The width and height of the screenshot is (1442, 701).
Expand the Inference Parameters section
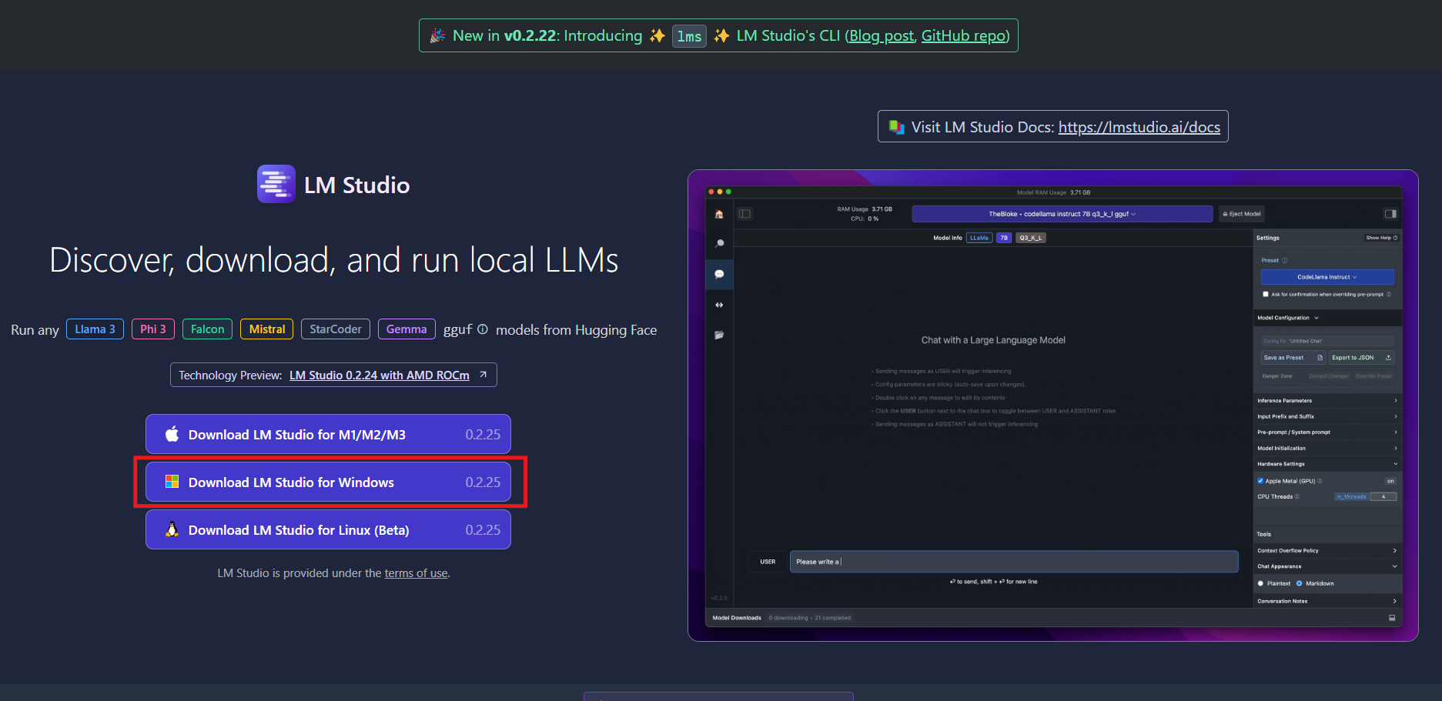click(x=1327, y=400)
